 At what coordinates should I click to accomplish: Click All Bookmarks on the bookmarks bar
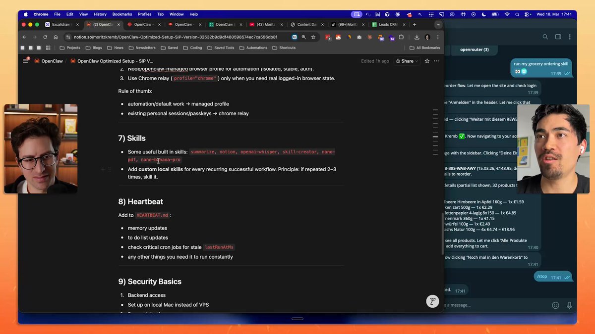425,48
